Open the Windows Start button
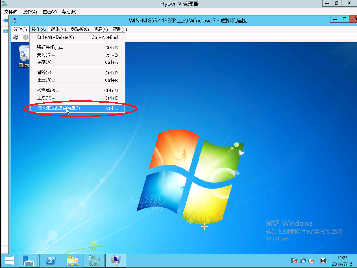Screen dimensions: 357x268 [x=9, y=261]
